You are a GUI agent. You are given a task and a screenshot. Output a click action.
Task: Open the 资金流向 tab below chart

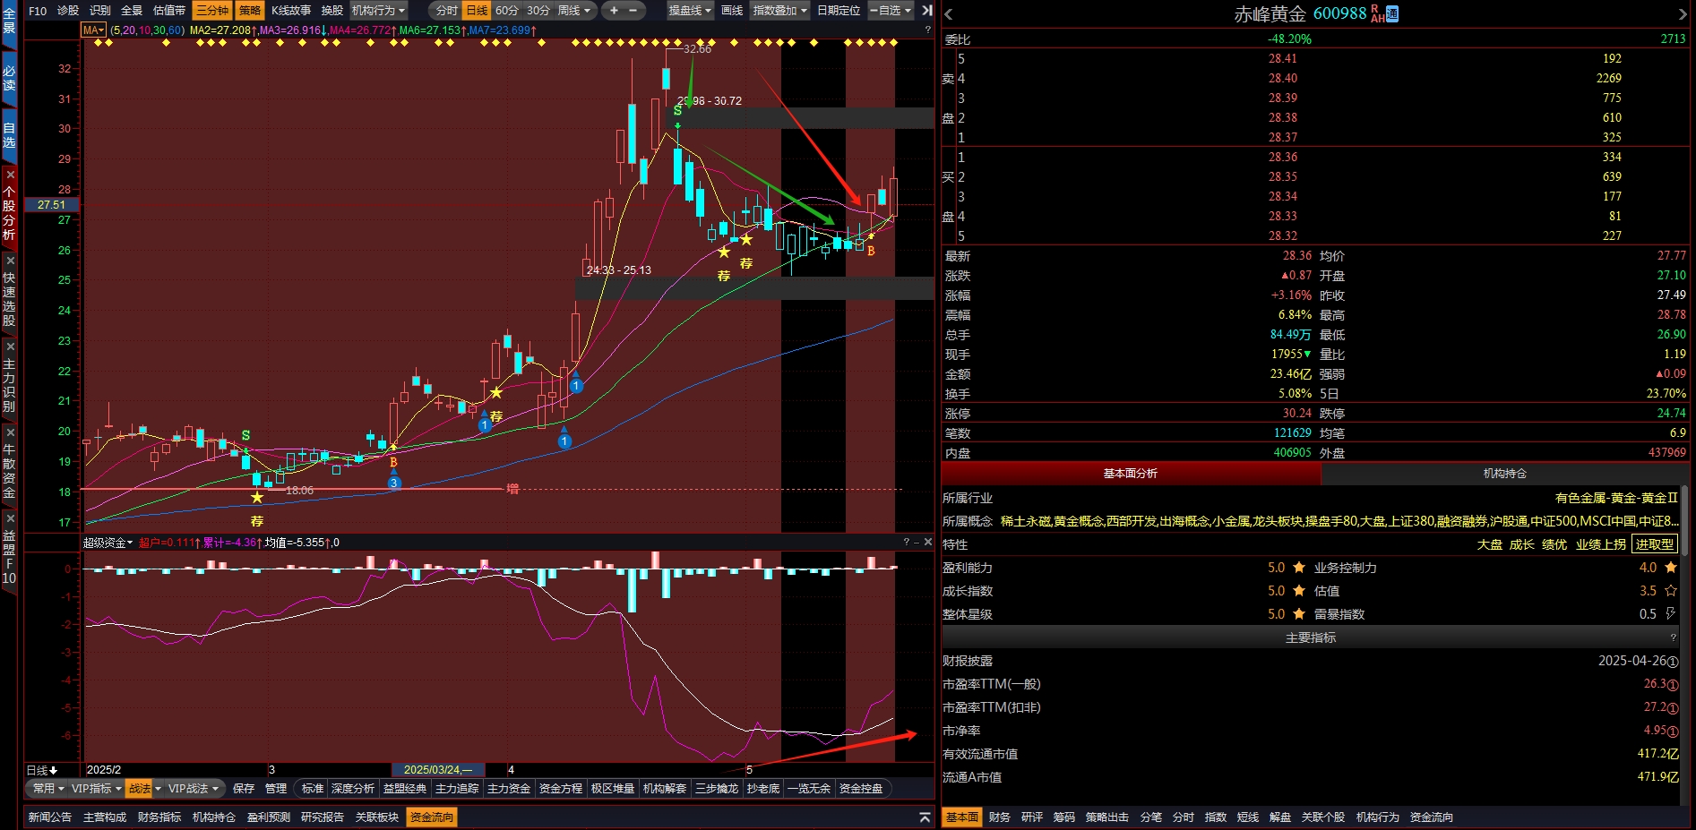432,817
